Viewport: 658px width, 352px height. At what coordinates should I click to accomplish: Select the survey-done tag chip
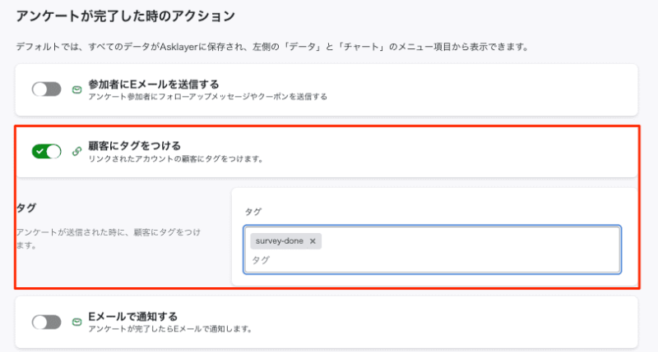(279, 241)
